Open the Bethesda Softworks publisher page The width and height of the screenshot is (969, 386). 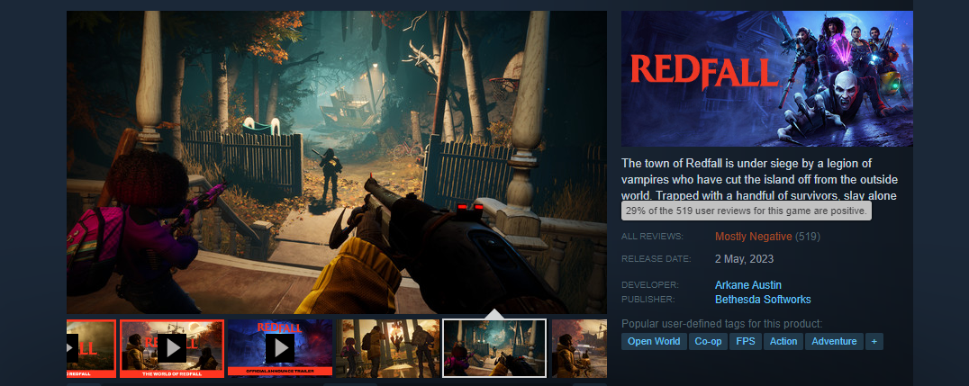[763, 300]
